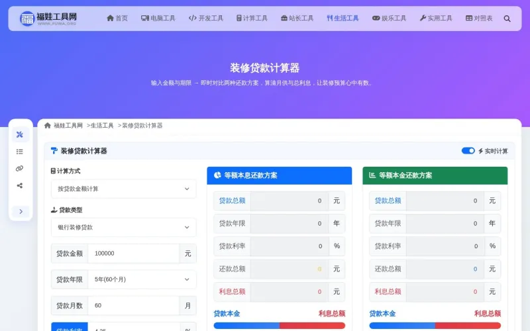The height and width of the screenshot is (331, 530).
Task: Open 生活工具 menu
Action: click(x=343, y=19)
